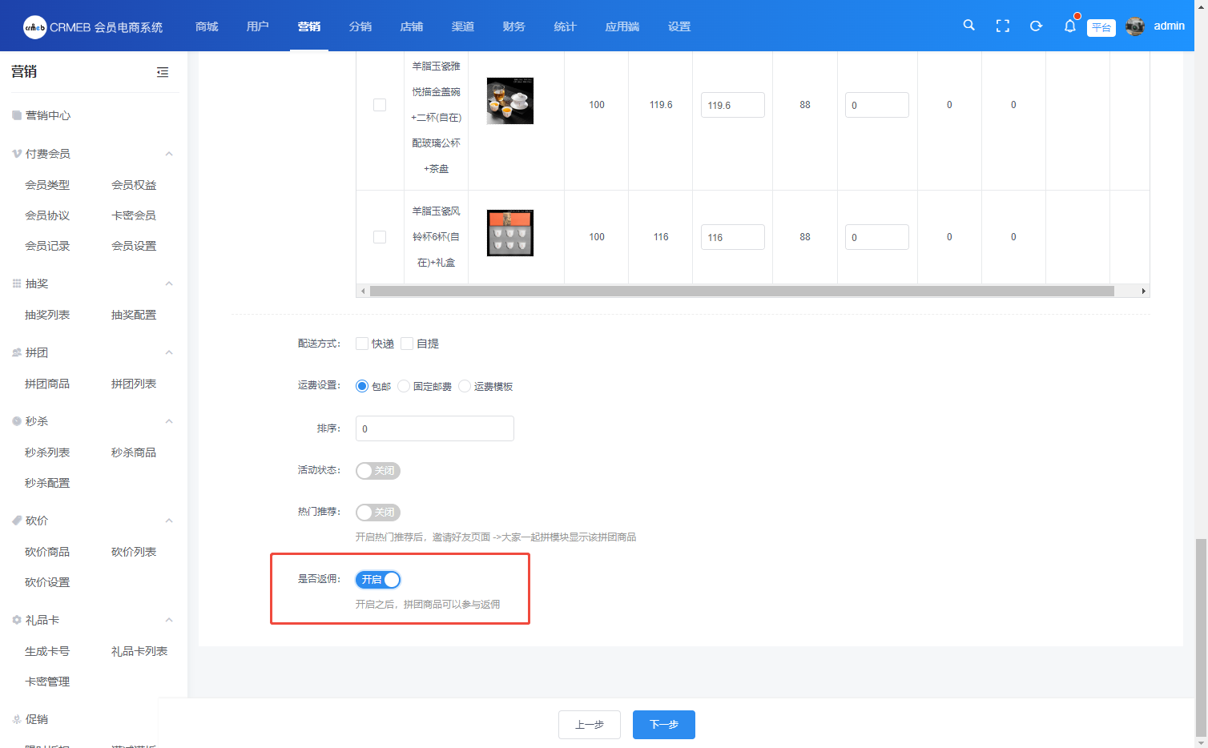1208x748 pixels.
Task: Click the price input showing 116
Action: click(733, 237)
